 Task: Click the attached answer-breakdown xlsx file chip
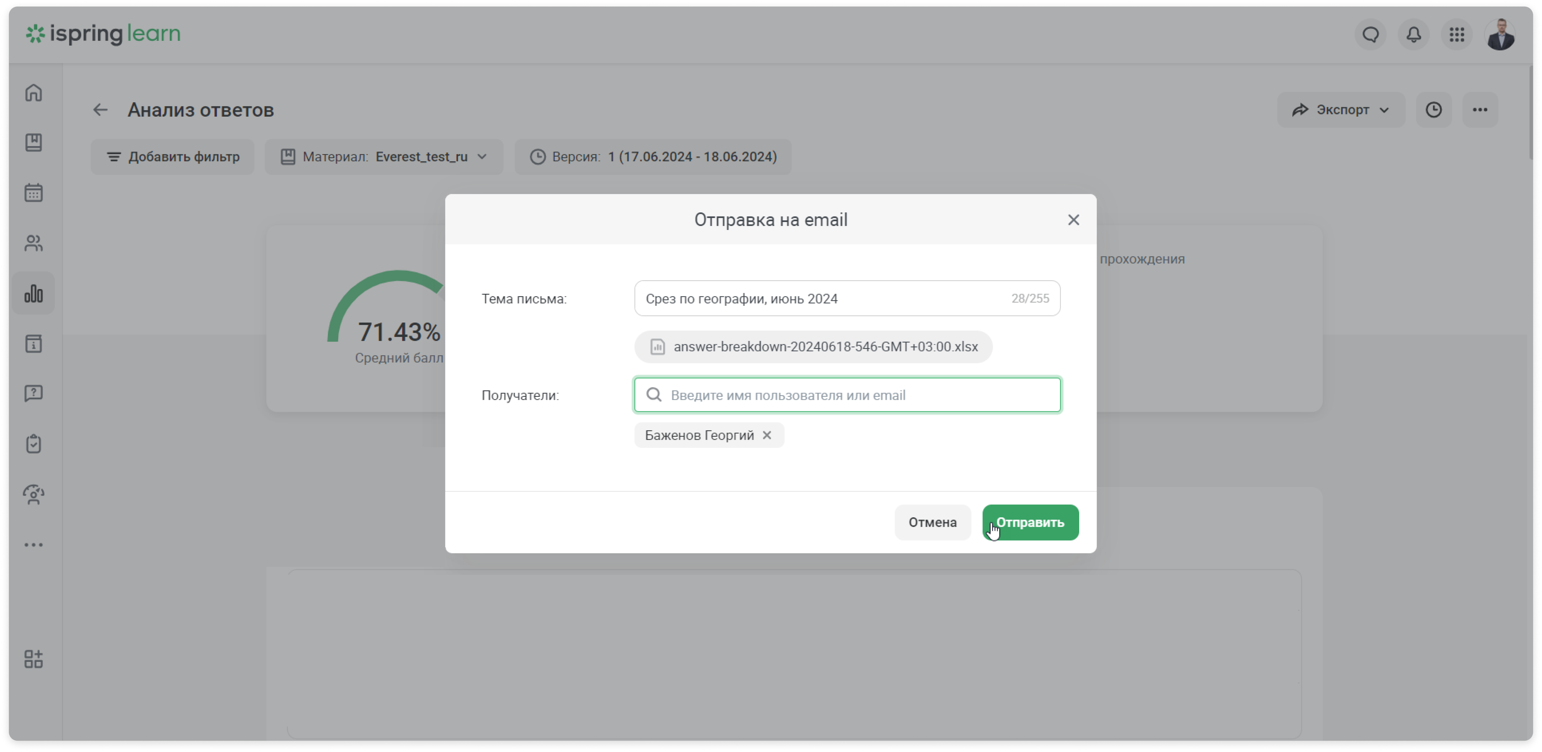point(813,346)
